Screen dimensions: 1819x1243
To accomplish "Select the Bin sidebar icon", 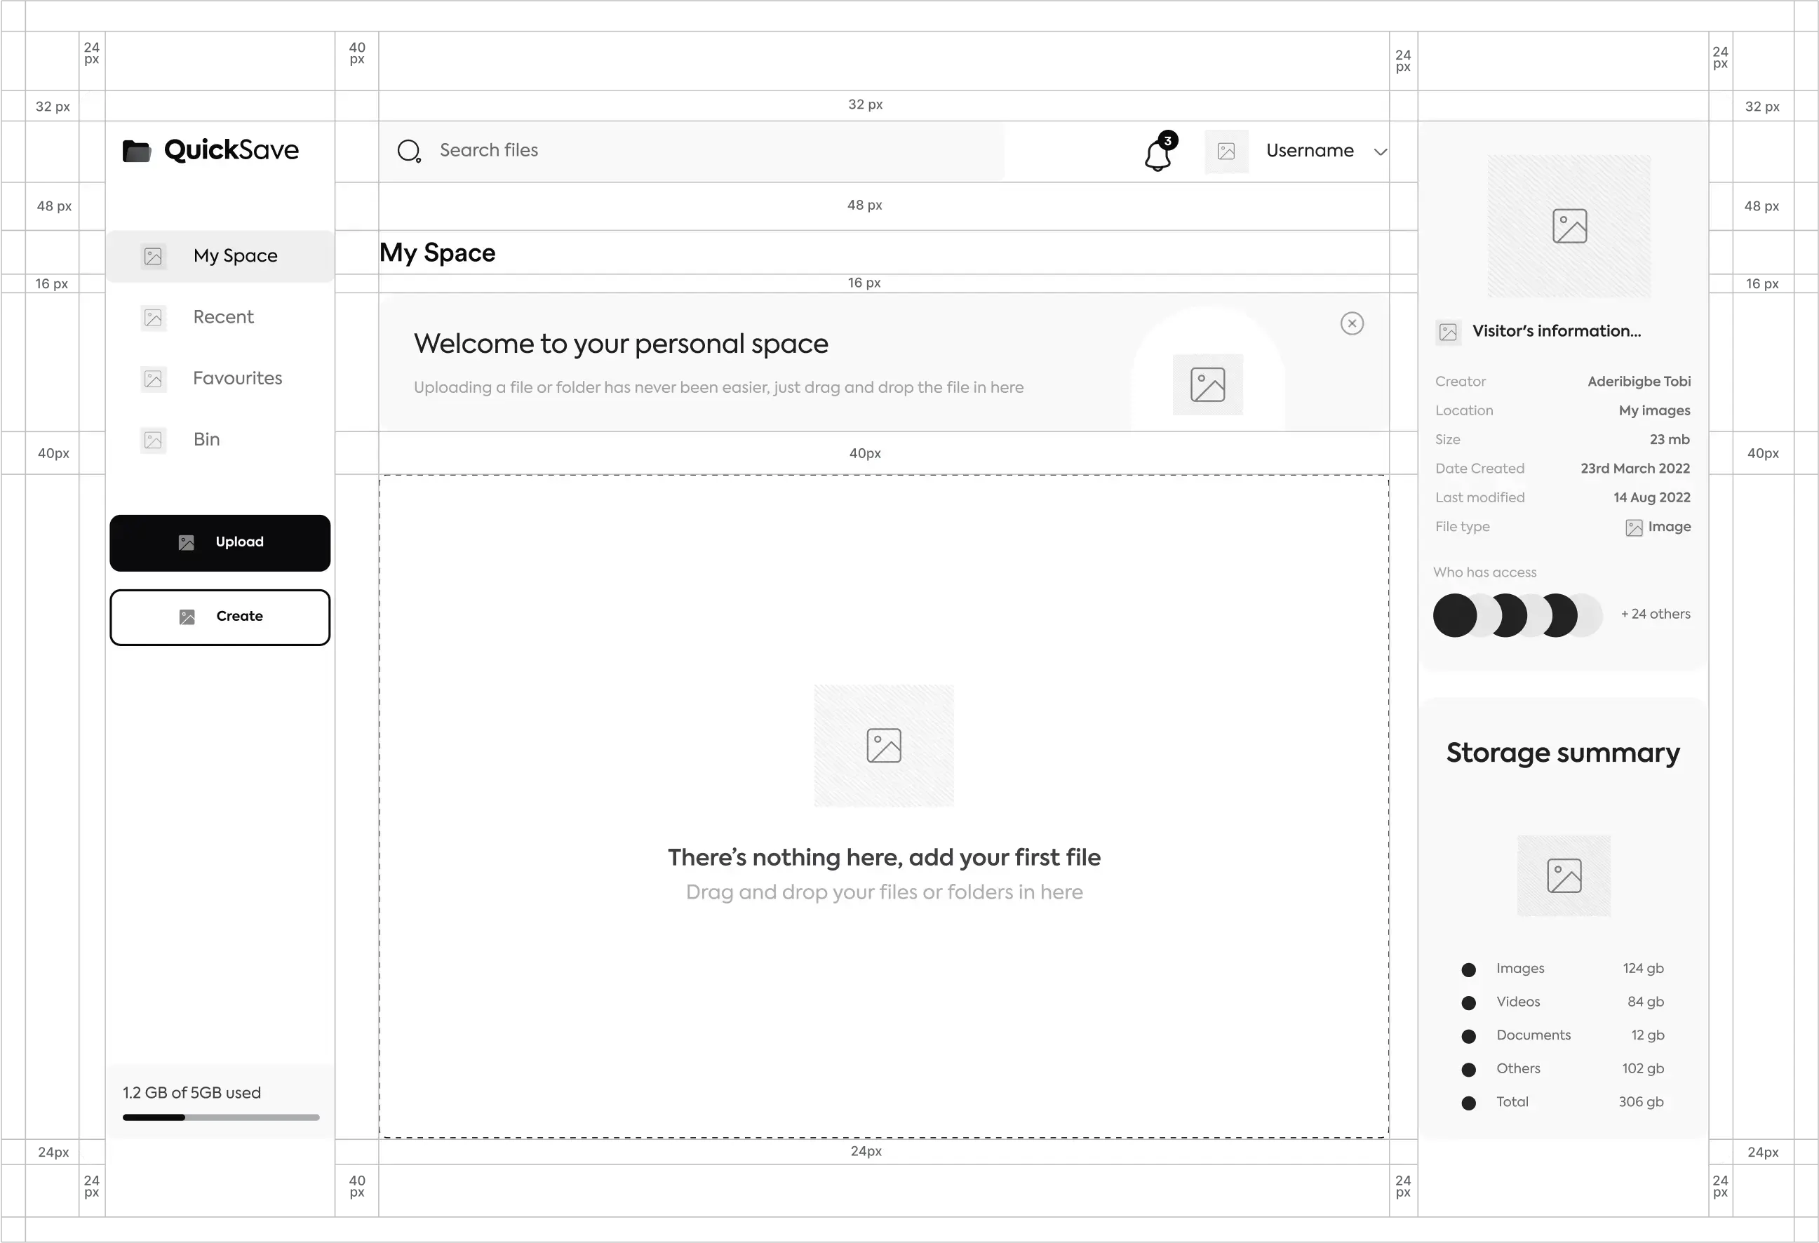I will 154,438.
